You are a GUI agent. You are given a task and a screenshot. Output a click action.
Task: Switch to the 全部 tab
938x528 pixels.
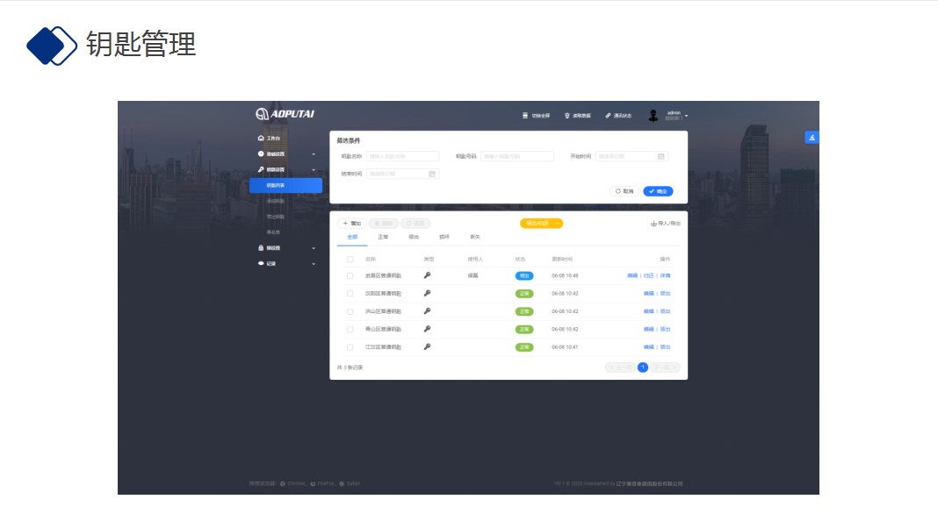coord(352,237)
